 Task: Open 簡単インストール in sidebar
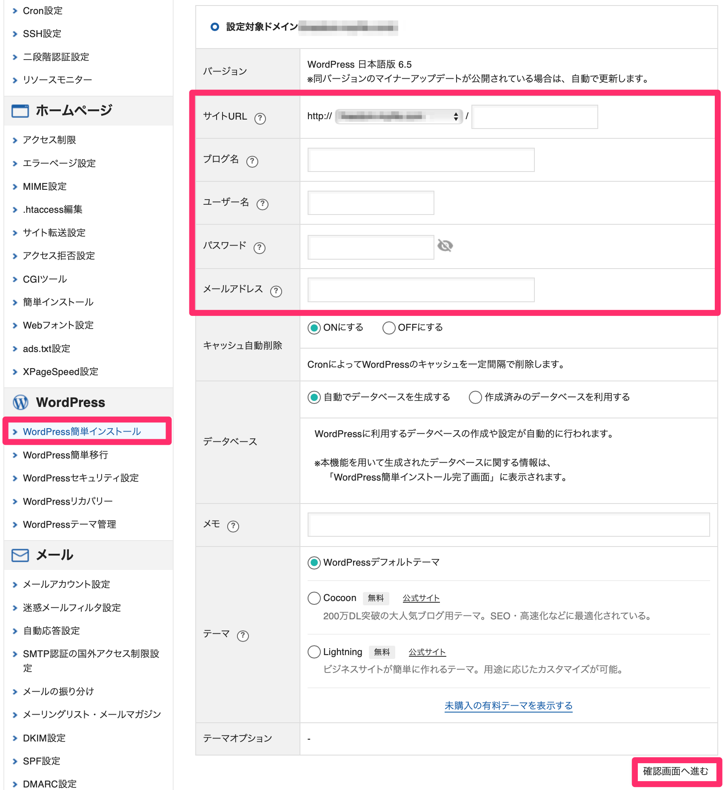pyautogui.click(x=58, y=302)
